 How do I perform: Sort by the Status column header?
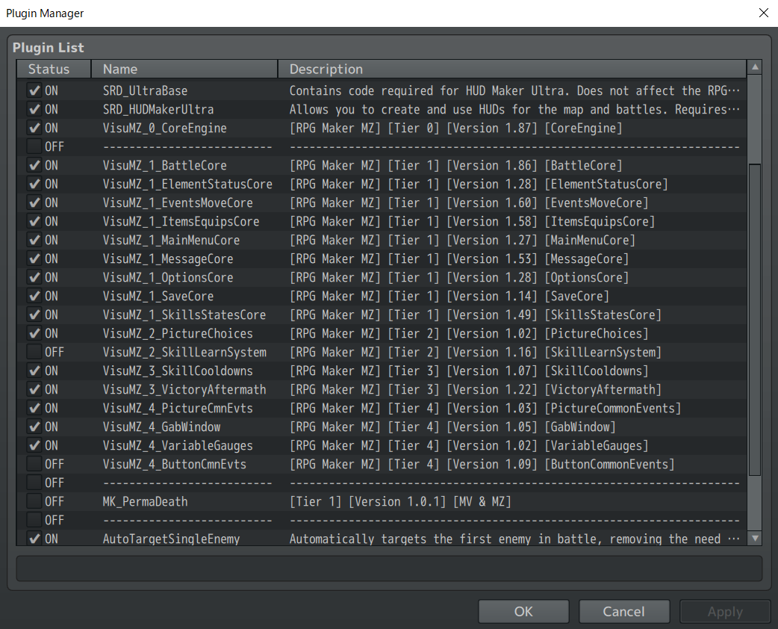[54, 69]
